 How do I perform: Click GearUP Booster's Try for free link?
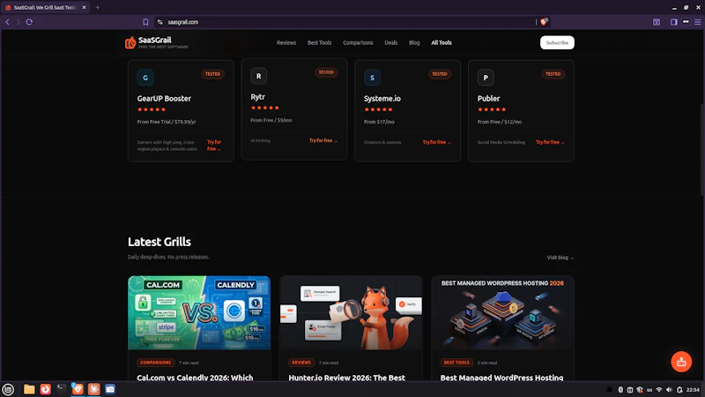click(214, 146)
